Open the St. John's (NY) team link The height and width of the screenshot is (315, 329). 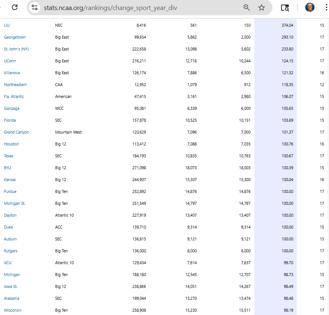(16, 49)
